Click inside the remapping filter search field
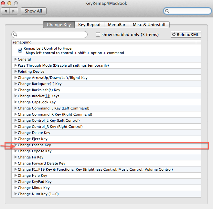The width and height of the screenshot is (213, 209). pos(52,34)
